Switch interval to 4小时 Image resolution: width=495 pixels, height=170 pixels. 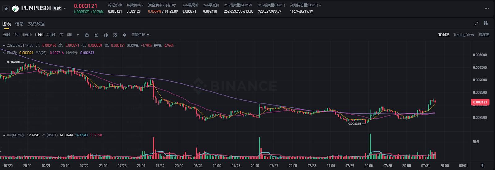pyautogui.click(x=51, y=35)
